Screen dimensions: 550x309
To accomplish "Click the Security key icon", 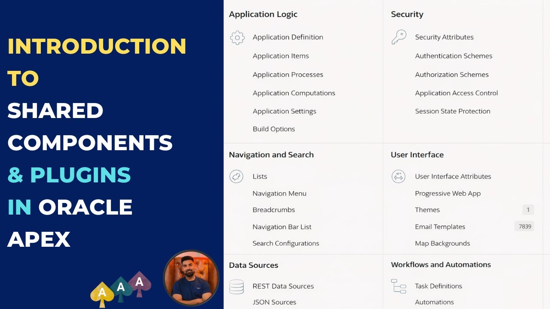I will [399, 37].
